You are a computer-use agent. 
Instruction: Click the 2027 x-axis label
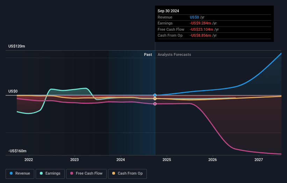coord(259,160)
